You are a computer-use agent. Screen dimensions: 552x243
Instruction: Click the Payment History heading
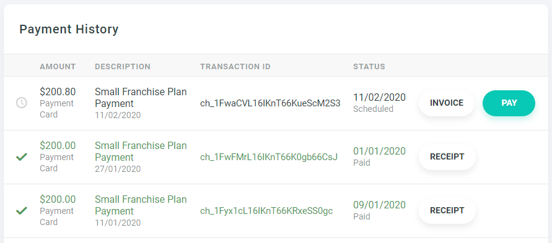tap(69, 29)
